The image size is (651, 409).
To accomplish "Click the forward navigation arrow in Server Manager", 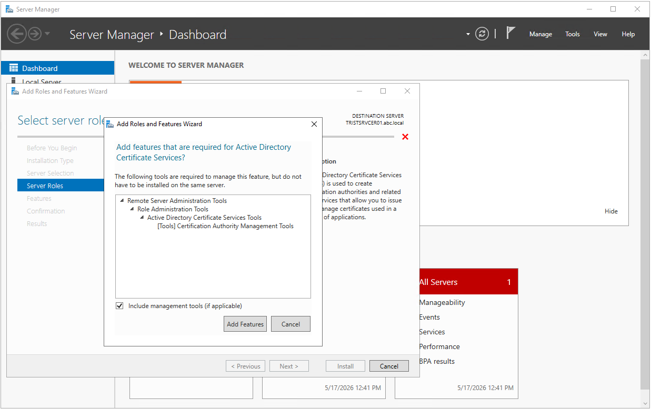I will pyautogui.click(x=35, y=34).
